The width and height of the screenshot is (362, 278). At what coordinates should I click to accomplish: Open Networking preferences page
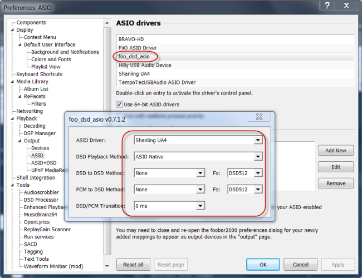point(30,111)
